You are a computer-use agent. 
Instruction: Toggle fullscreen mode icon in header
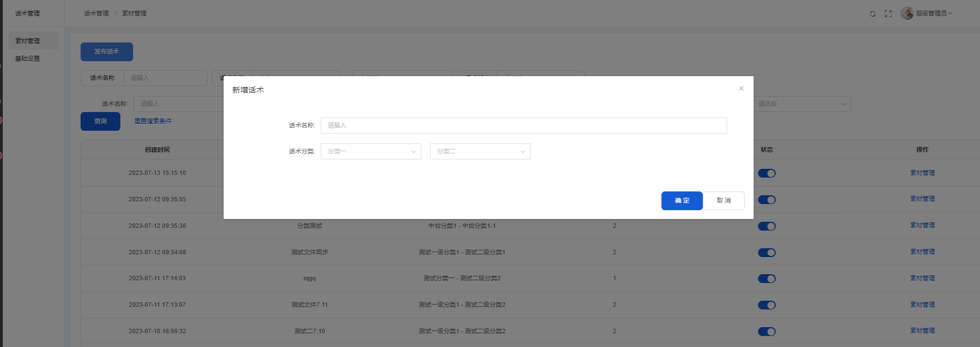[x=888, y=14]
